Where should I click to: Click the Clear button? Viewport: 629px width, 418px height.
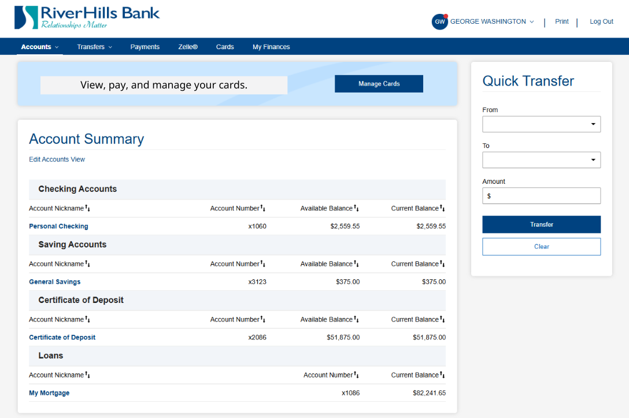(541, 247)
